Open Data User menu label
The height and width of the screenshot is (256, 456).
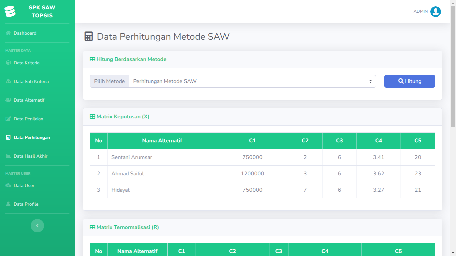(24, 185)
